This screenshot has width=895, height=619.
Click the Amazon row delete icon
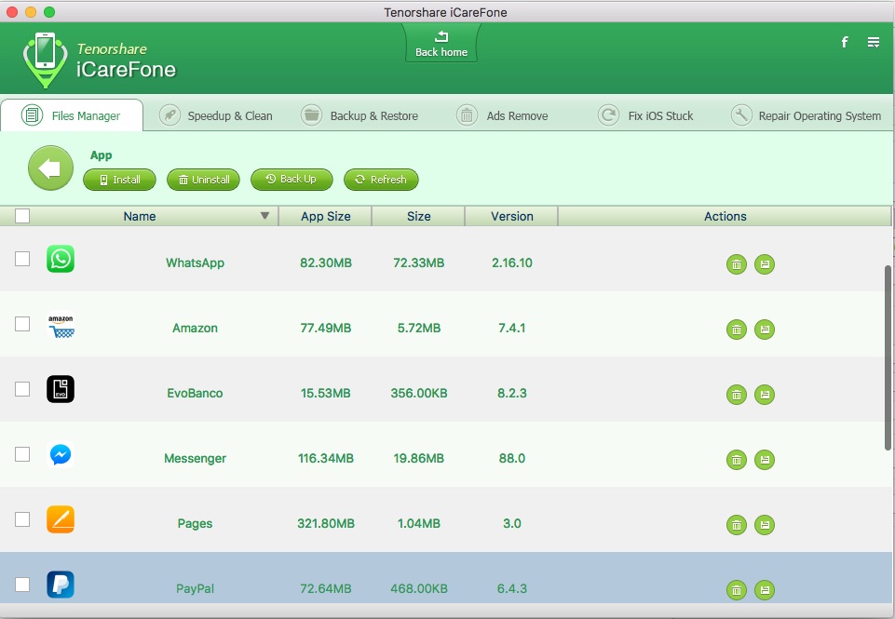tap(737, 330)
